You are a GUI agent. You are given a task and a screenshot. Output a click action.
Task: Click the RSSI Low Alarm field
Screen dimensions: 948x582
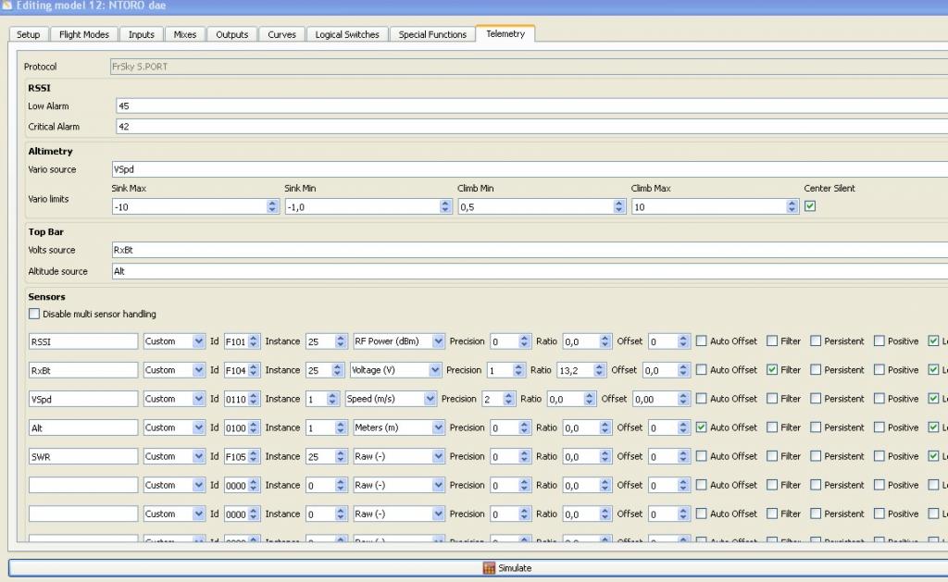tap(528, 106)
